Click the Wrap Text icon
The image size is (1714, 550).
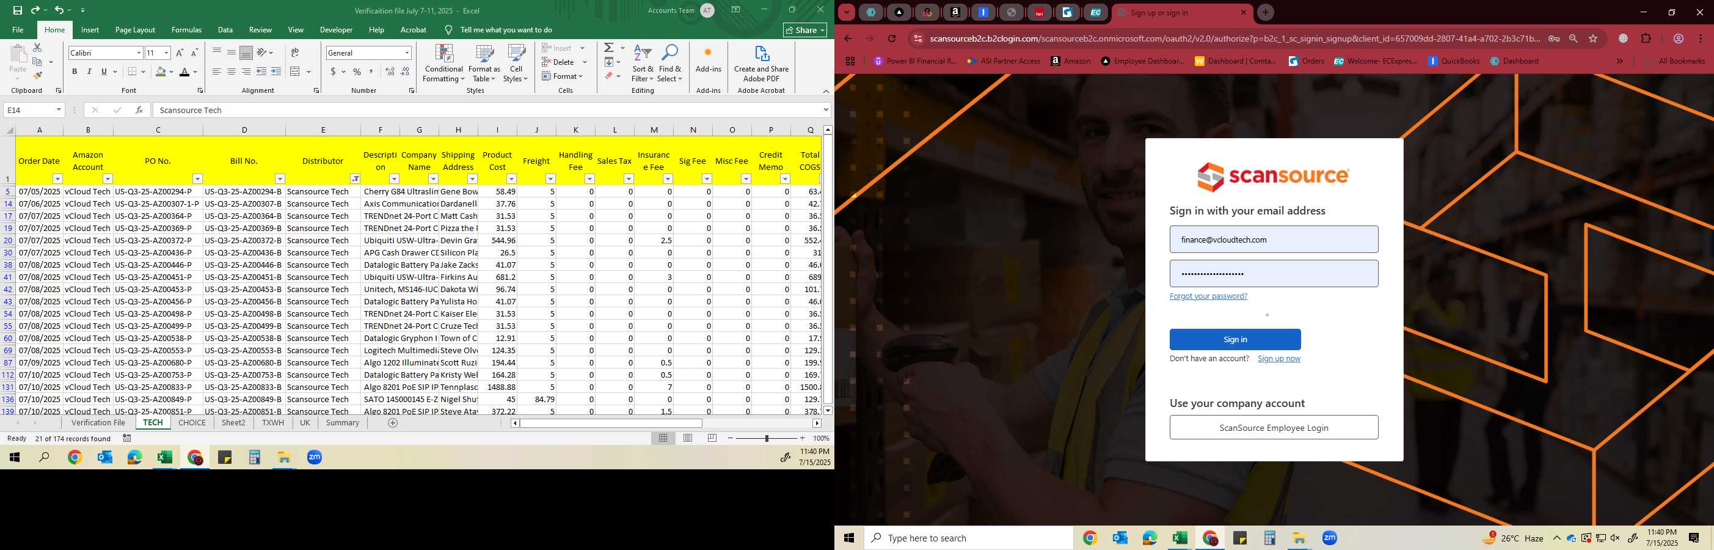pos(295,53)
